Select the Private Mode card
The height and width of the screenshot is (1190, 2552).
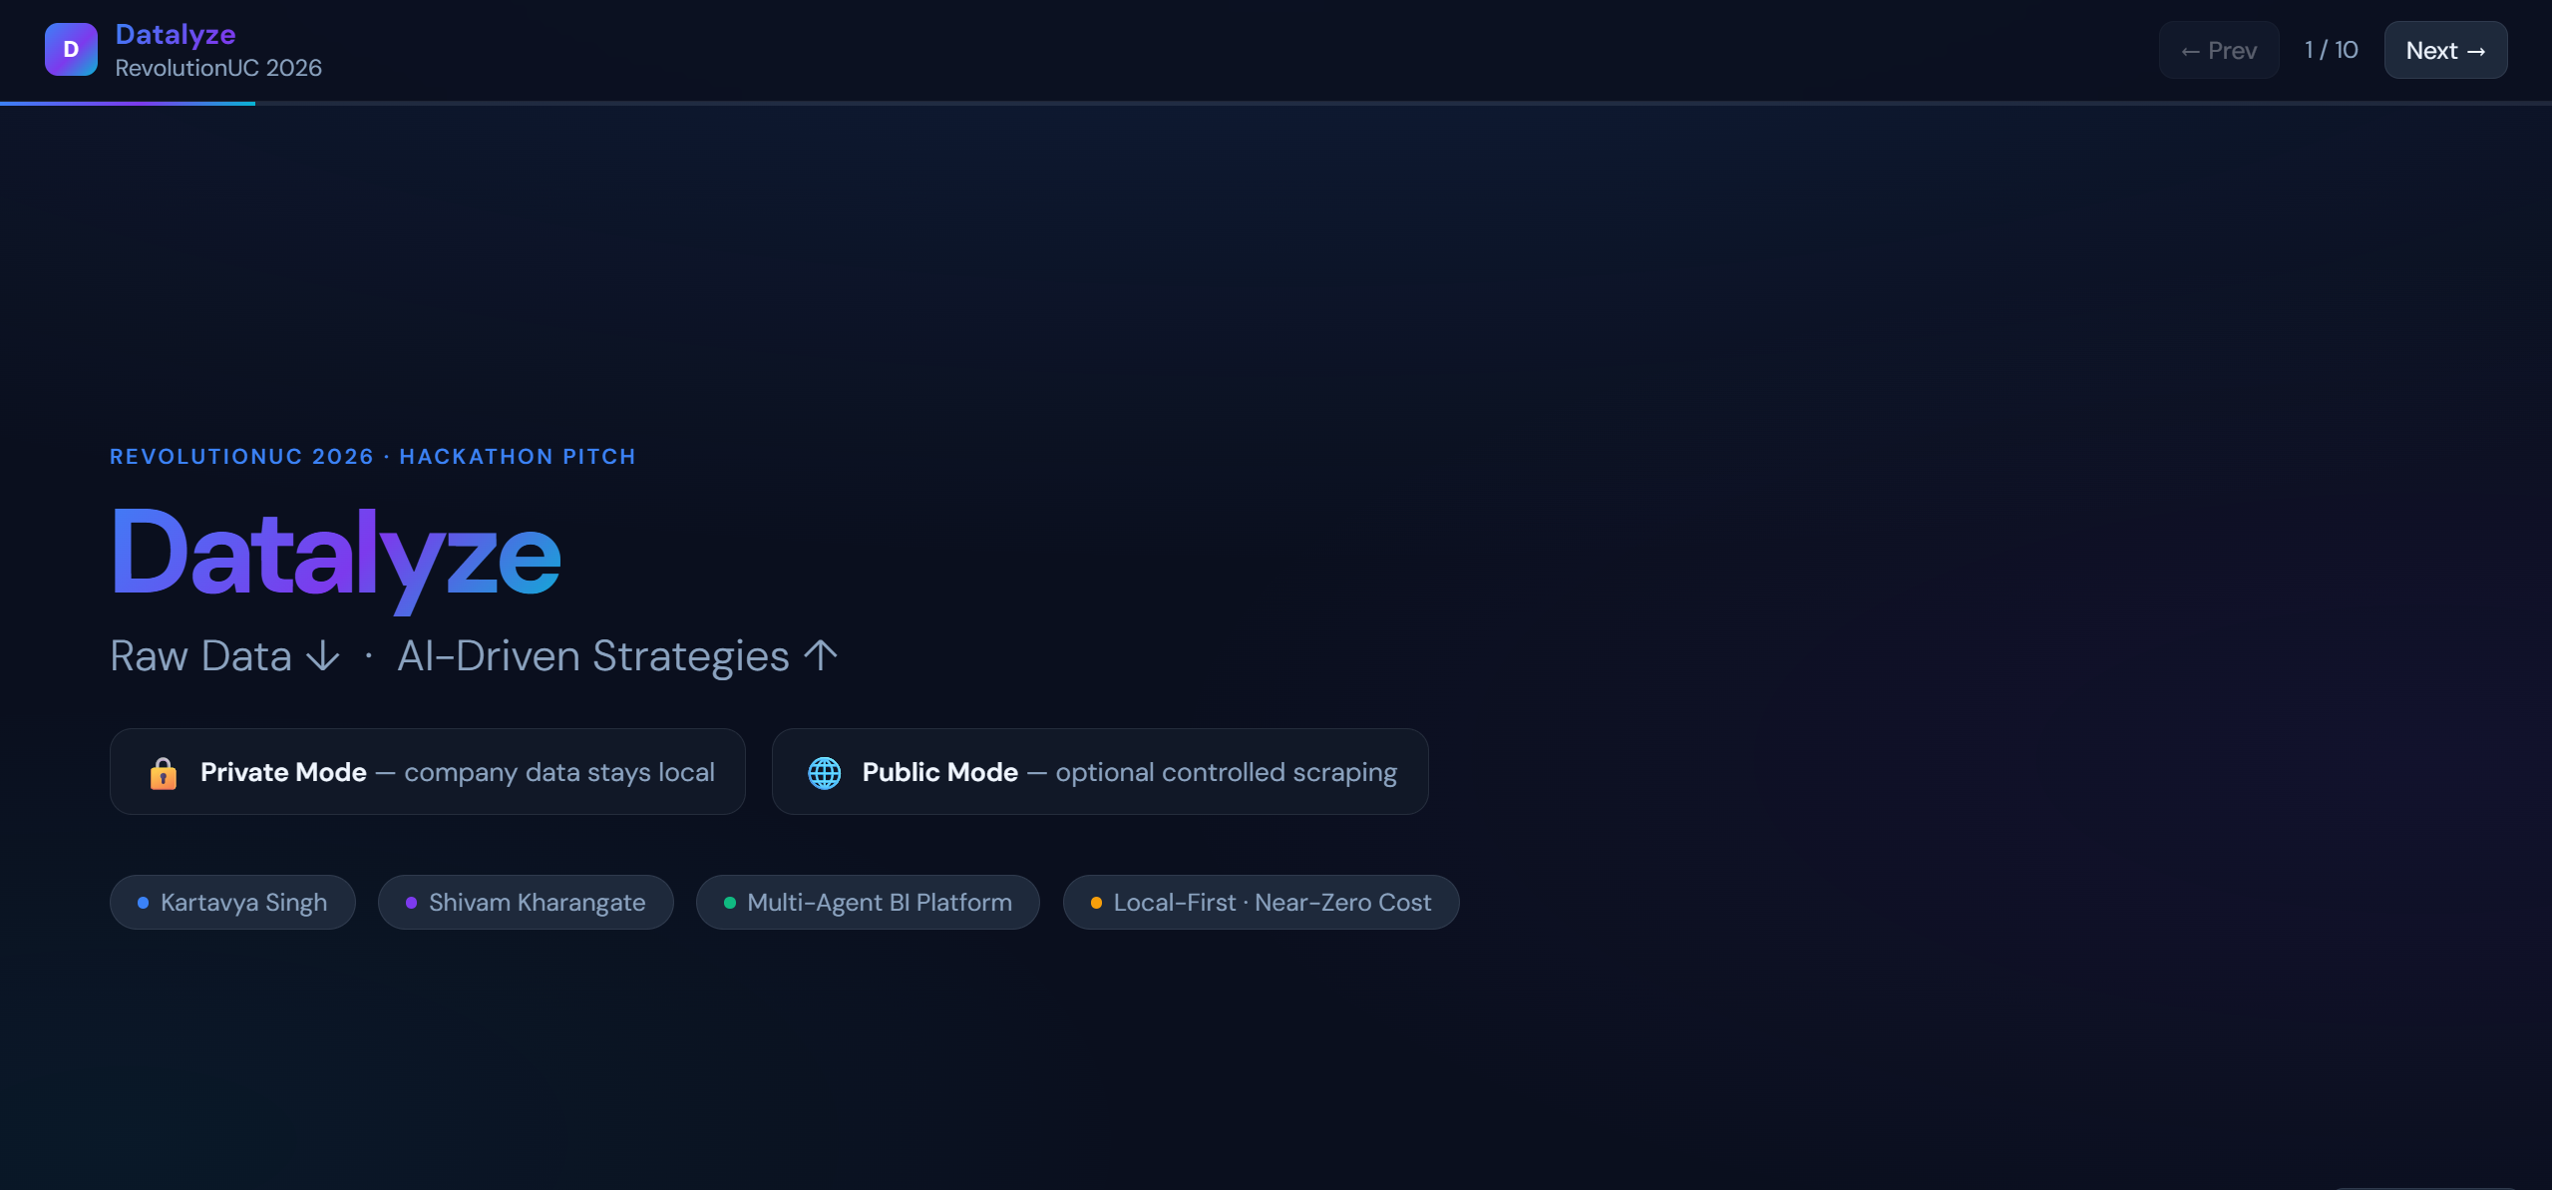[x=428, y=772]
